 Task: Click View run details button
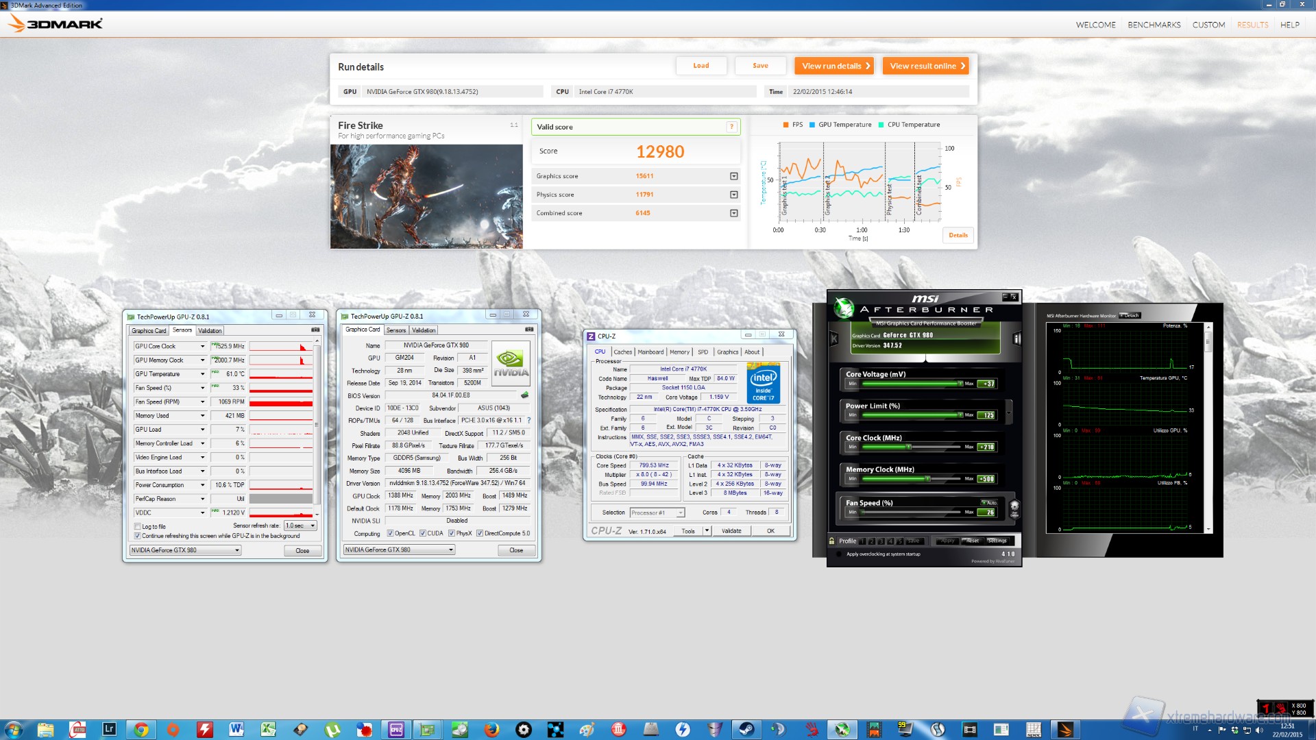click(833, 66)
